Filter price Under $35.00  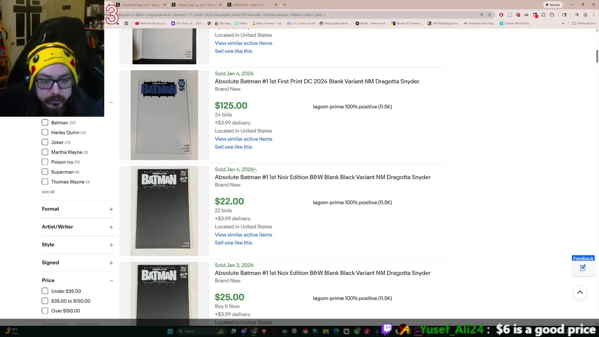tap(45, 291)
